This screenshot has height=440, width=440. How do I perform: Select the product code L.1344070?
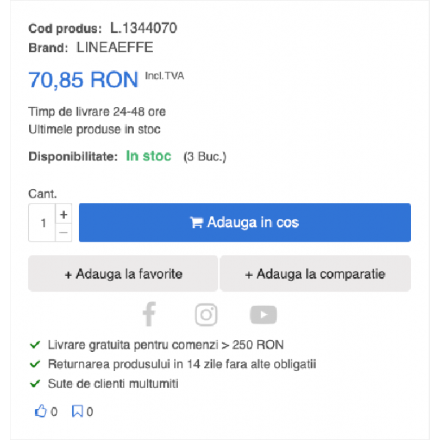(x=143, y=28)
